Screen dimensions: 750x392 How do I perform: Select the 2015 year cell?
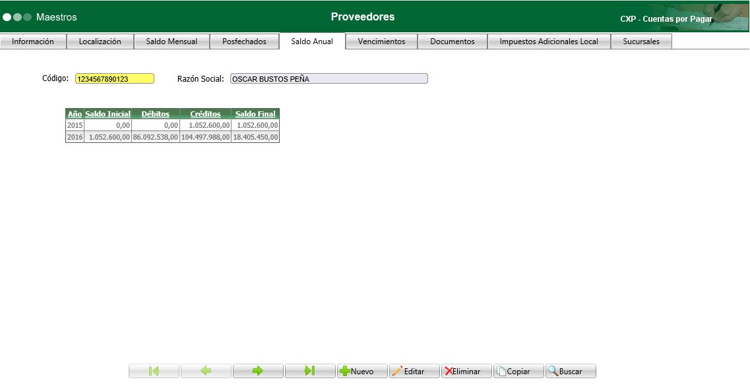point(75,125)
